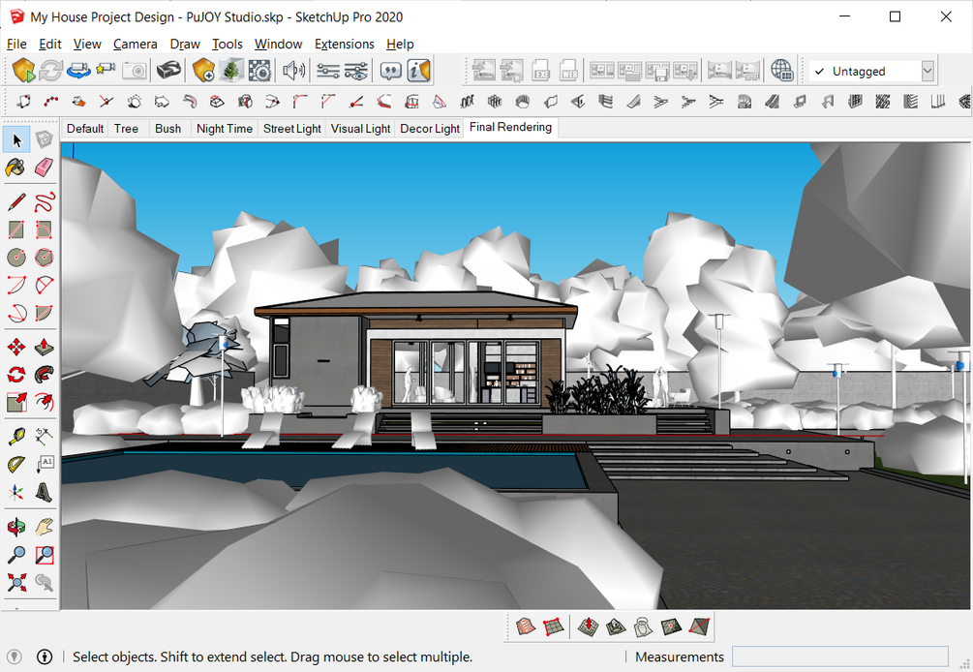
Task: Select the Zoom magnifier tool
Action: pos(16,555)
